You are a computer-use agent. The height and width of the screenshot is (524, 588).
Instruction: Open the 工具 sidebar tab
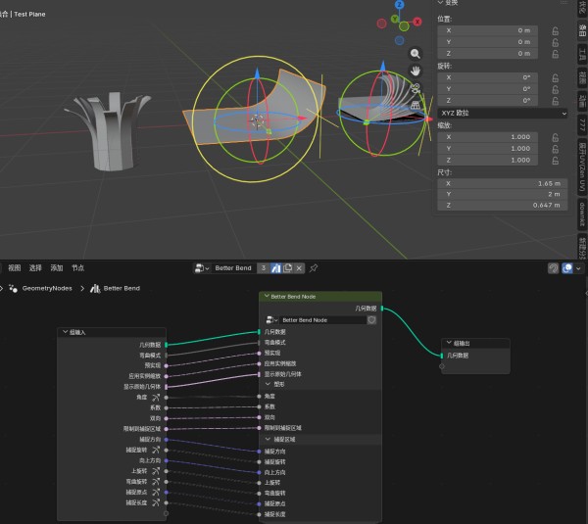pyautogui.click(x=580, y=52)
